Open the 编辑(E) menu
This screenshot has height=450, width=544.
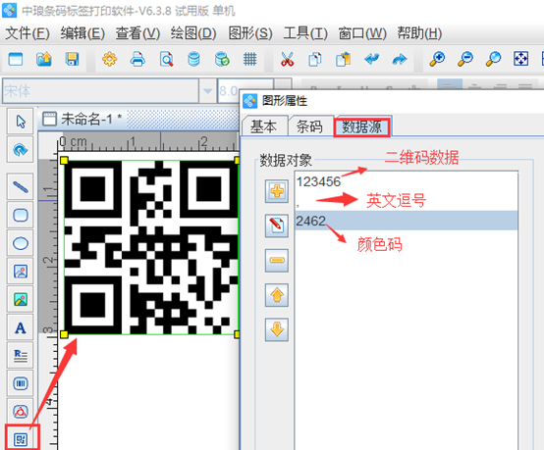tap(82, 33)
